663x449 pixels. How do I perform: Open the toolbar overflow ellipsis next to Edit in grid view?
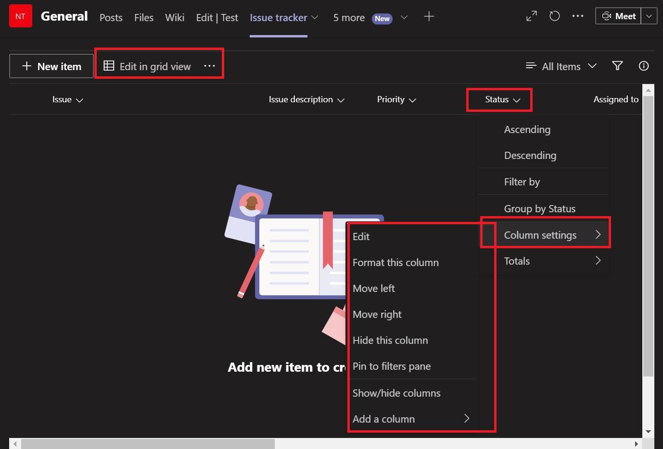click(209, 66)
